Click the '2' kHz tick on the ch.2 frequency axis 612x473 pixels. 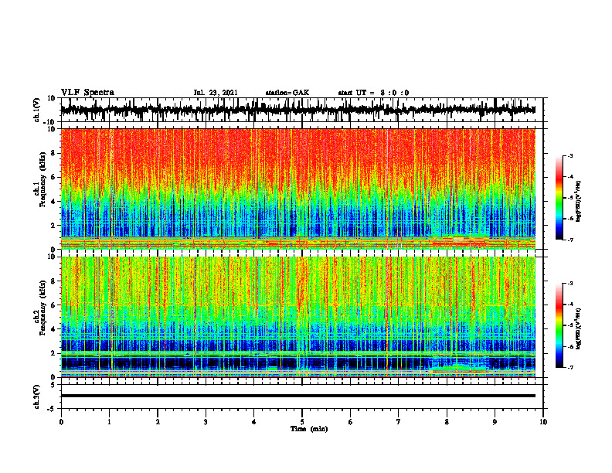click(53, 353)
